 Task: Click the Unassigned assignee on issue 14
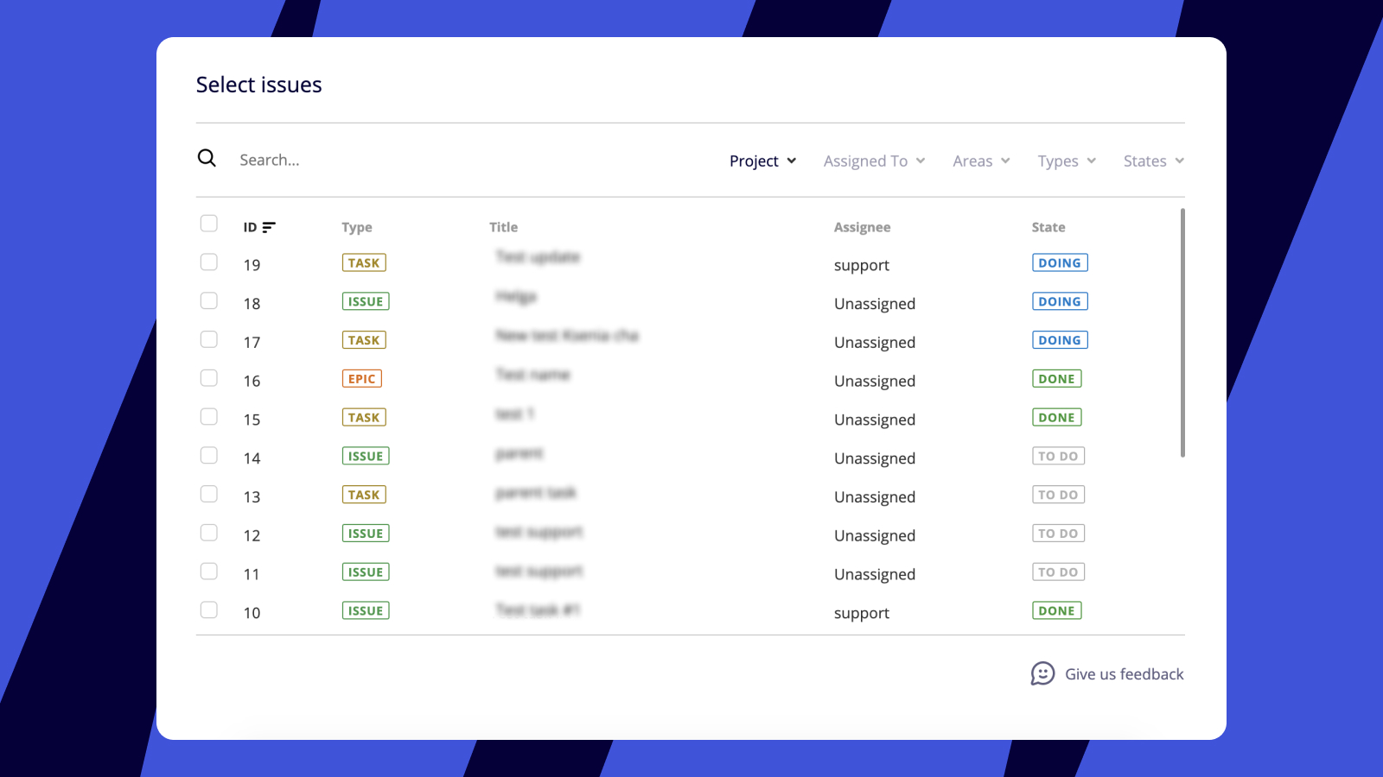(x=875, y=458)
